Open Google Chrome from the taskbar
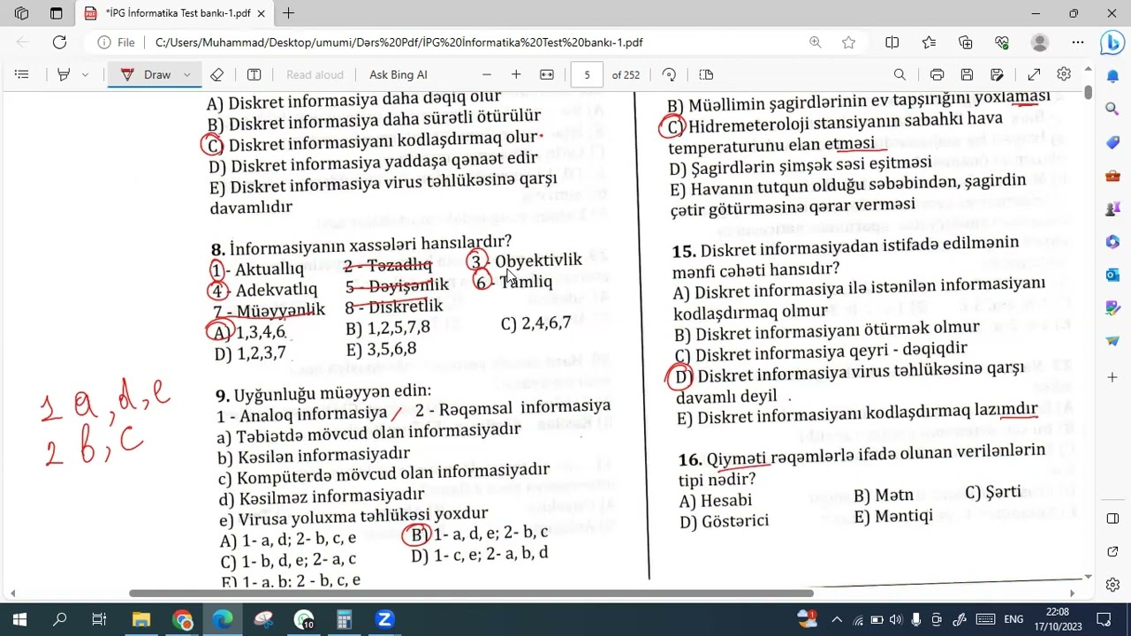This screenshot has width=1131, height=636. [182, 619]
